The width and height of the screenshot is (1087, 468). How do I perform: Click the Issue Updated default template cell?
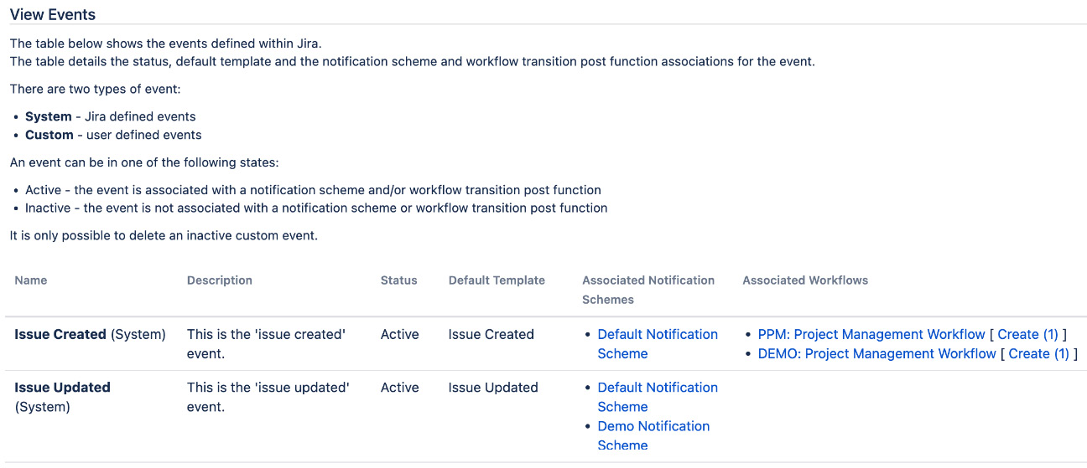point(492,388)
